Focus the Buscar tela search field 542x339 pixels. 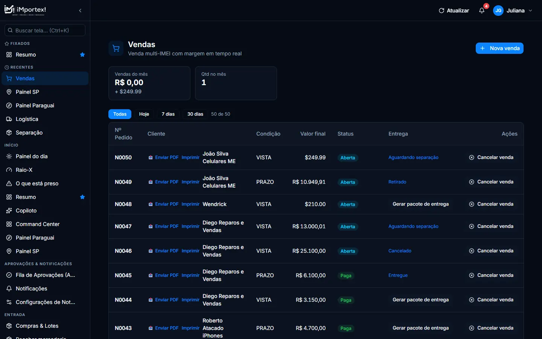[x=45, y=30]
